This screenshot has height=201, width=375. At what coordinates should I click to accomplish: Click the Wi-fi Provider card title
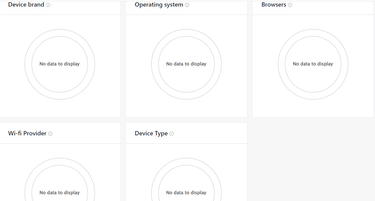pos(27,133)
